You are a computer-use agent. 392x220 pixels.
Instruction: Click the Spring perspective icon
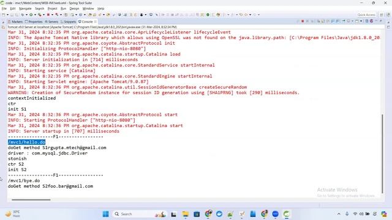pyautogui.click(x=388, y=15)
